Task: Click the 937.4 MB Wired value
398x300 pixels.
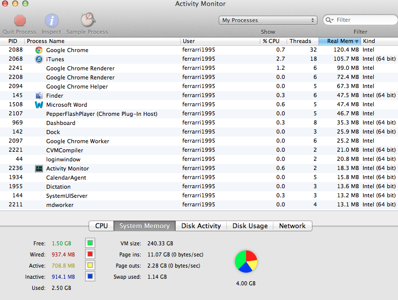Action: tap(63, 254)
